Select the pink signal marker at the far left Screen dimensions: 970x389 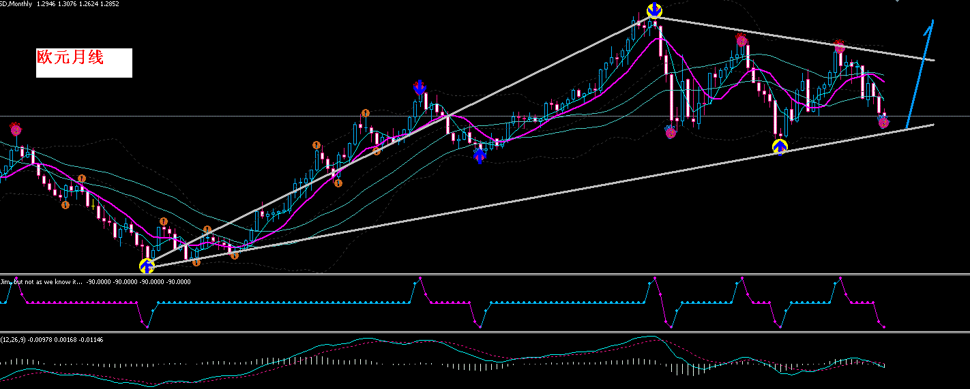tap(16, 128)
